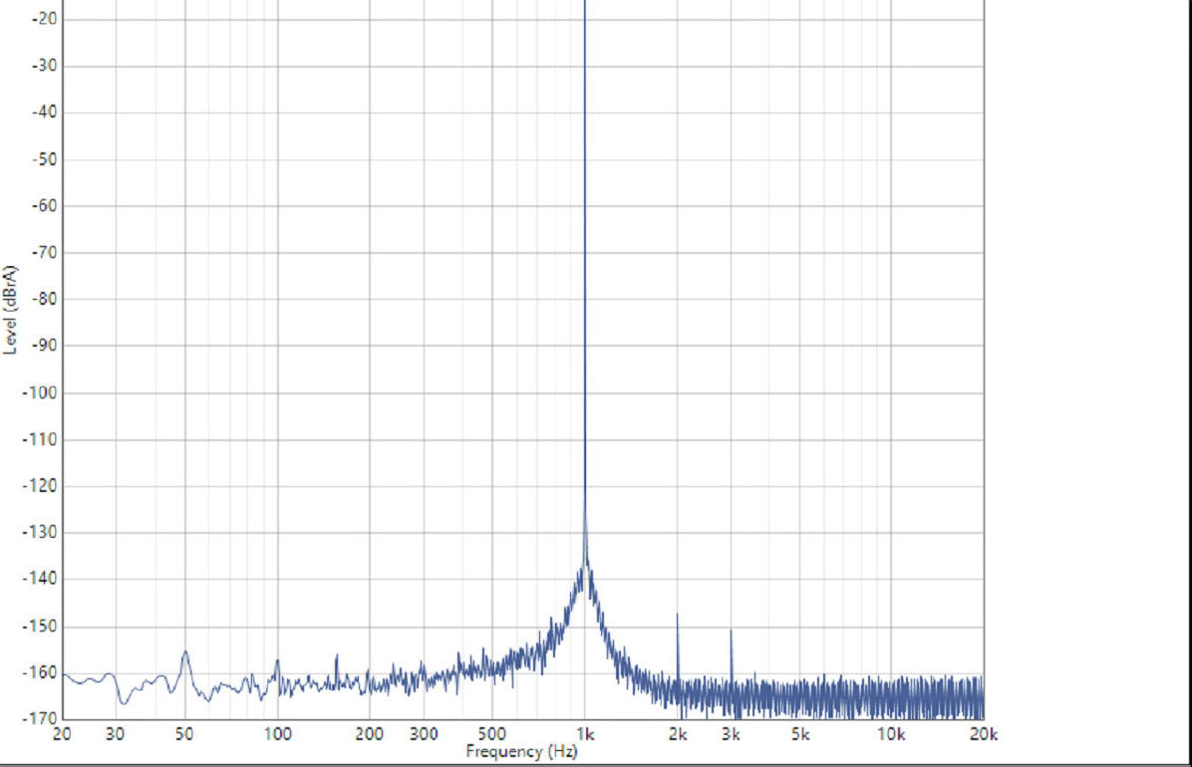Viewport: 1192px width, 767px height.
Task: Click the '10k' x-axis tick label
Action: (890, 735)
